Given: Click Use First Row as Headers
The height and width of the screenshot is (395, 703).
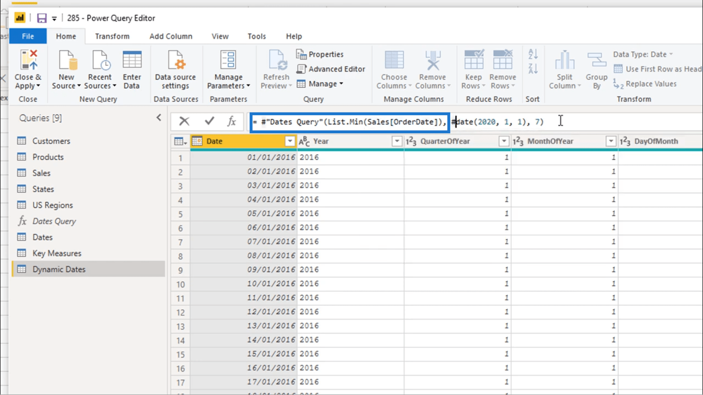Looking at the screenshot, I should pyautogui.click(x=658, y=69).
